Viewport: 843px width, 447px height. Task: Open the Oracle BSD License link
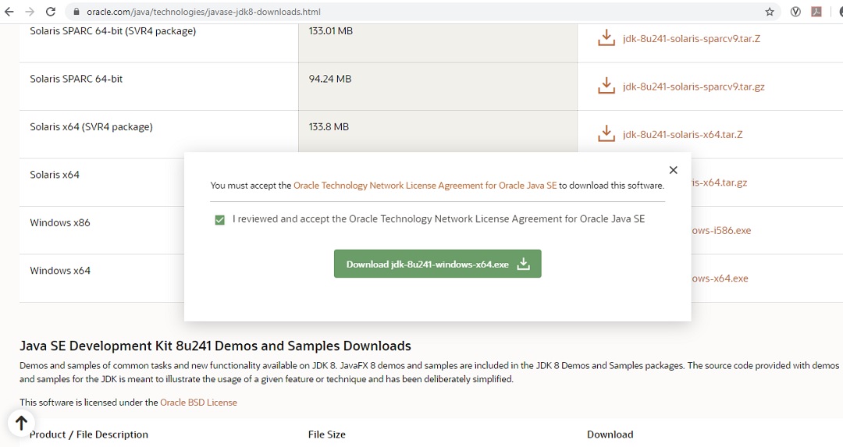pos(198,403)
